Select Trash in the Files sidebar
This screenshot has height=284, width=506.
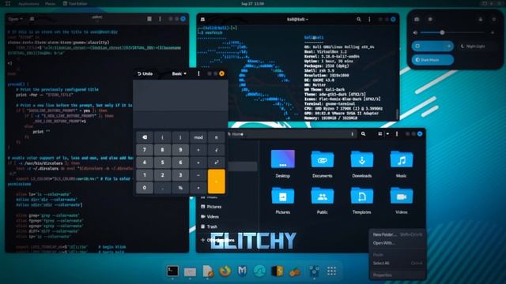coord(212,226)
